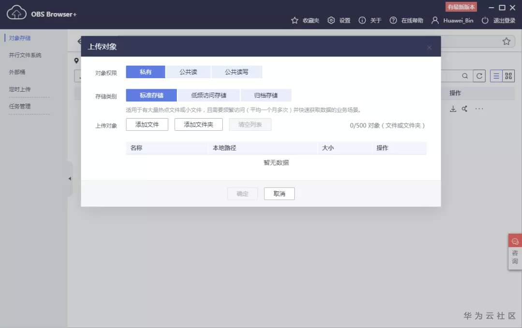Click the 0/500 对象 counter text
This screenshot has width=522, height=328.
point(387,125)
